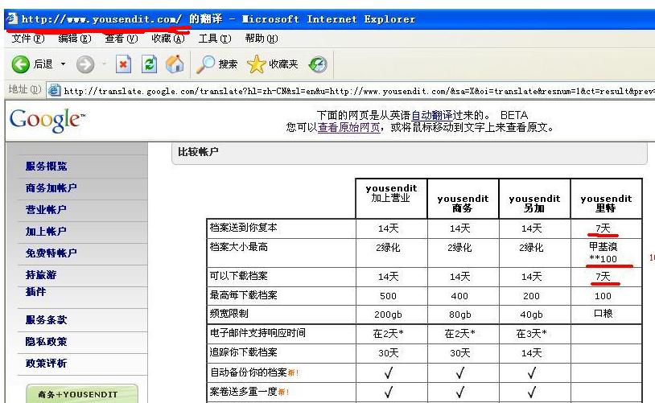The width and height of the screenshot is (655, 403).
Task: Open 商务加帐户 in the sidebar
Action: point(51,188)
